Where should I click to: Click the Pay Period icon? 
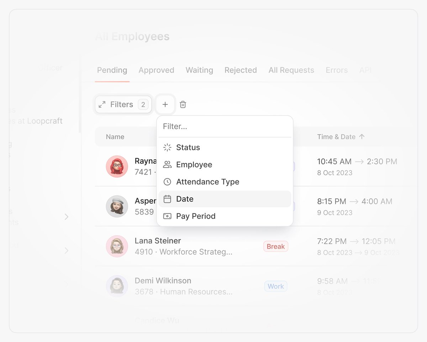pyautogui.click(x=167, y=216)
